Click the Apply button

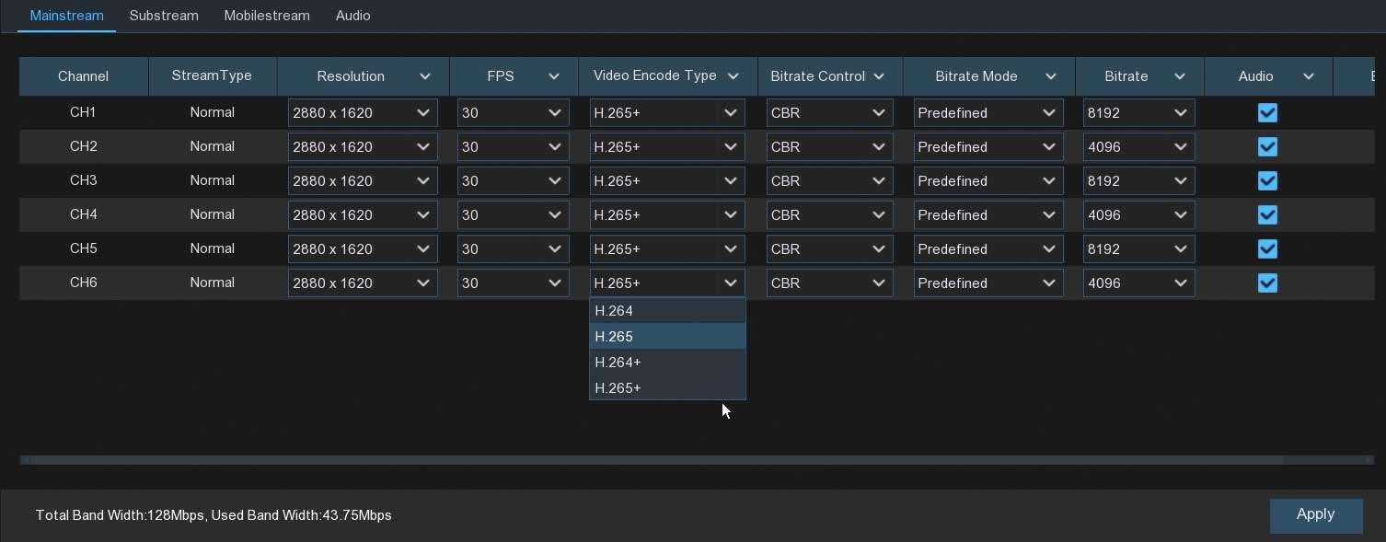(x=1315, y=515)
